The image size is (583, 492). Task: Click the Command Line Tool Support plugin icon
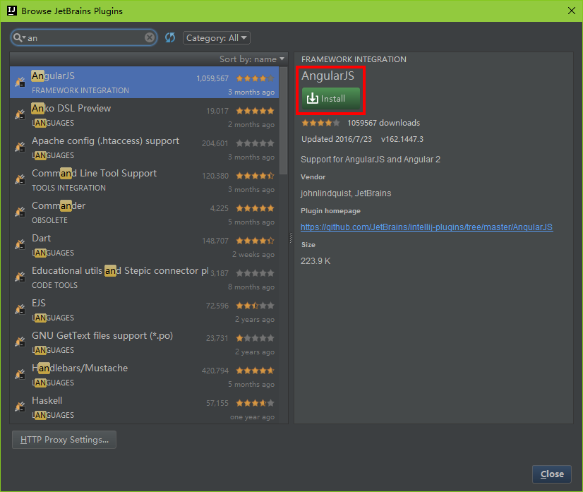(20, 179)
